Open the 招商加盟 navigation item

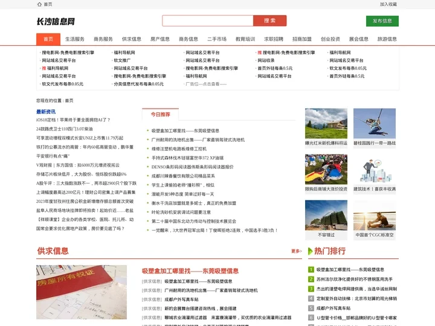302,39
